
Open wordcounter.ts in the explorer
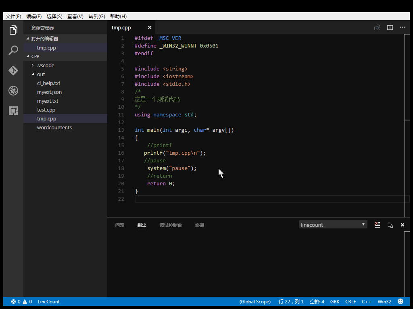pyautogui.click(x=65, y=127)
